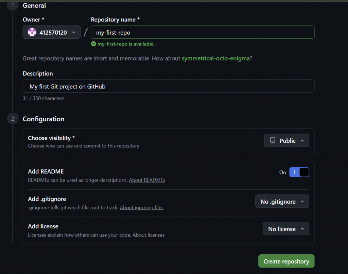The image size is (348, 274).
Task: Click the caret arrow on the Owner selector
Action: click(73, 33)
